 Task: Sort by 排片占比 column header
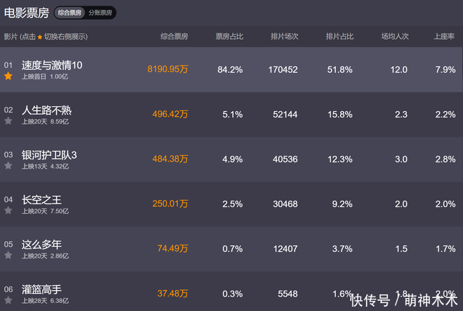point(339,36)
